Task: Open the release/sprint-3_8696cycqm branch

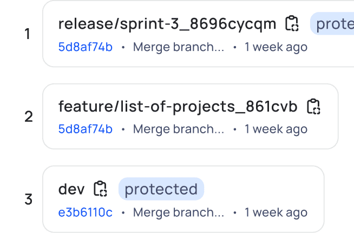Action: pos(167,24)
